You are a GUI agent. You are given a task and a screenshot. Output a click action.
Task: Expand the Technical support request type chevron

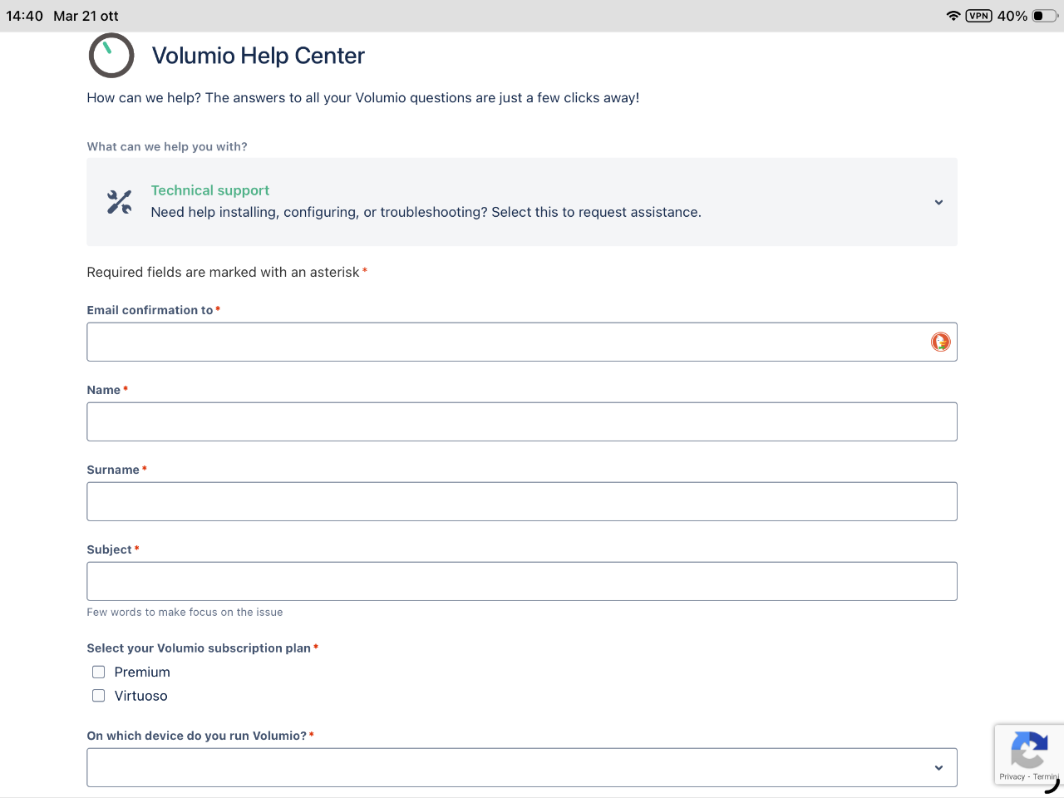[x=938, y=202]
